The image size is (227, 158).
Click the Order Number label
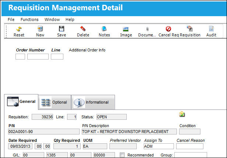pos(30,50)
